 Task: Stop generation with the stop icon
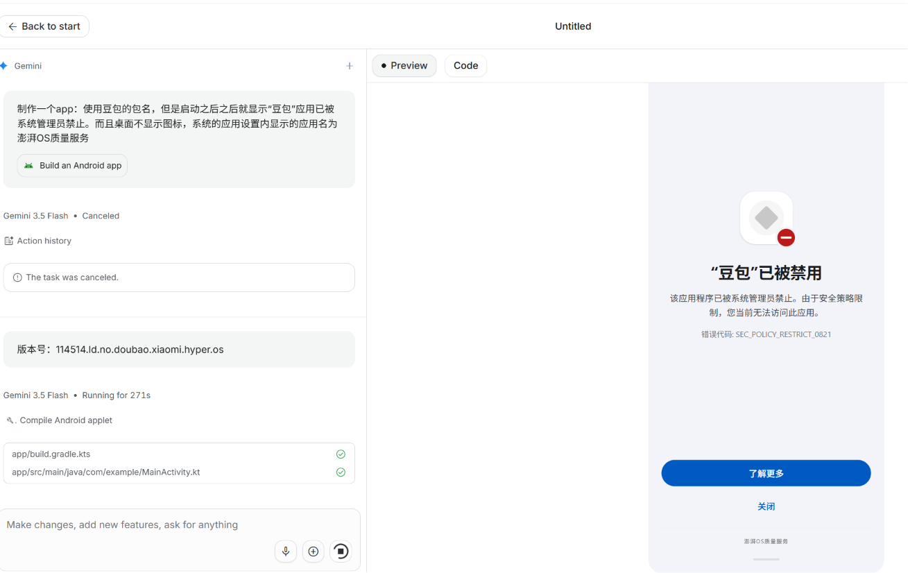point(341,551)
